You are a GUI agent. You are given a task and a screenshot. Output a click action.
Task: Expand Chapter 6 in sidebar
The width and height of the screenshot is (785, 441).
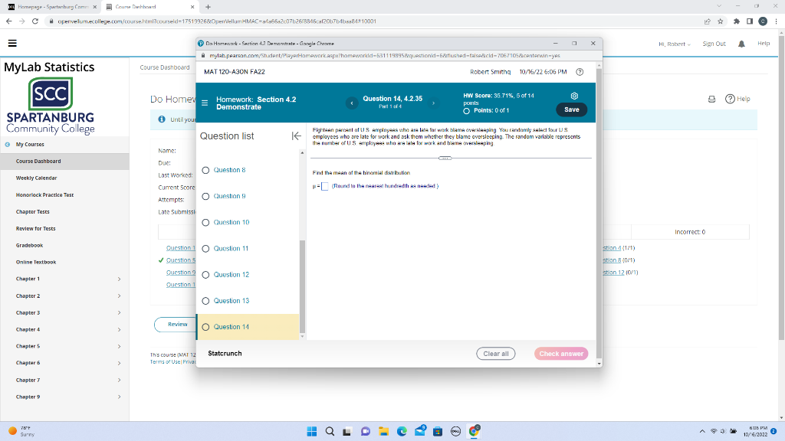(119, 363)
